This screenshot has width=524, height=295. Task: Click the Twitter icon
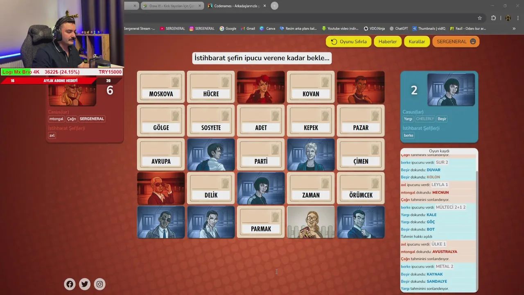point(85,284)
